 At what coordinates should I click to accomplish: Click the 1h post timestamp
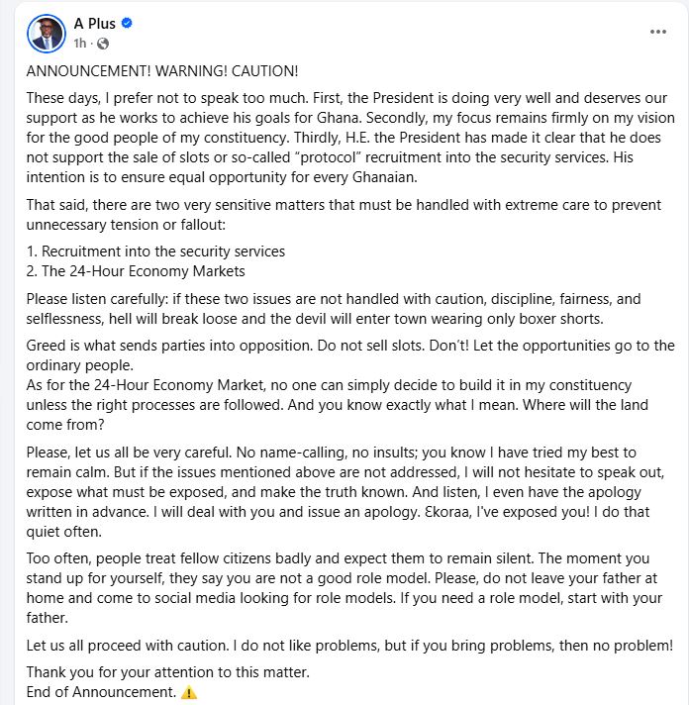point(79,44)
